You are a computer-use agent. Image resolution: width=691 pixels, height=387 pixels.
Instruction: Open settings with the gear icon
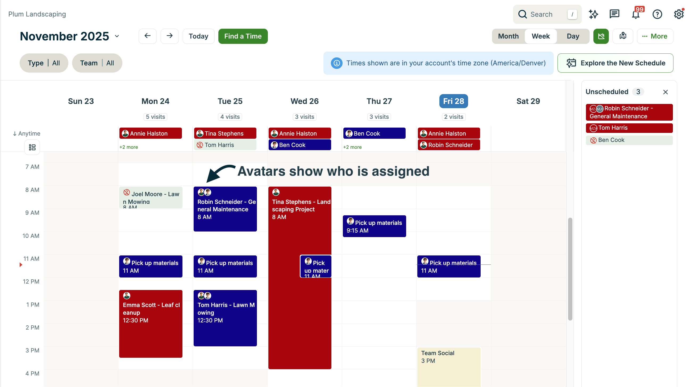(679, 14)
